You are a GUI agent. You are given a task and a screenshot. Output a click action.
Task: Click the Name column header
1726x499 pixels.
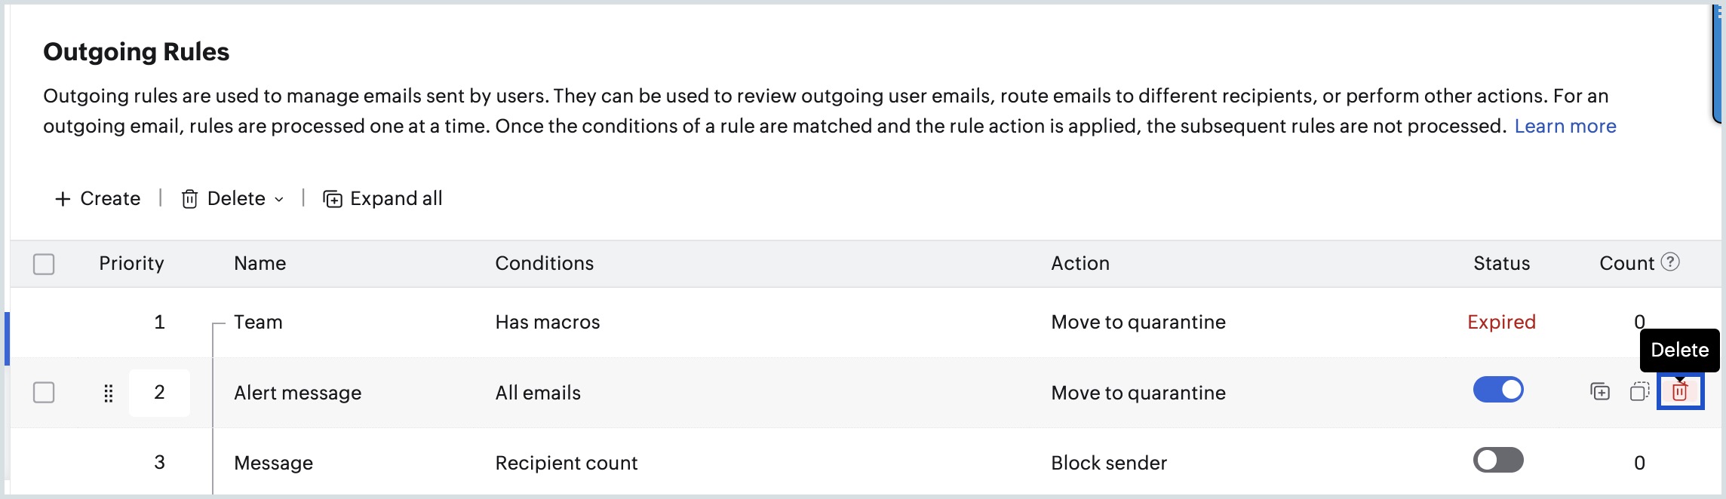[x=260, y=263]
